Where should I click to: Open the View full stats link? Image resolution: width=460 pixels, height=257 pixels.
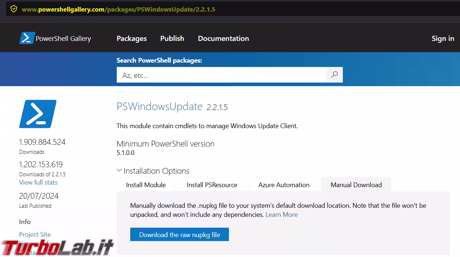click(38, 182)
